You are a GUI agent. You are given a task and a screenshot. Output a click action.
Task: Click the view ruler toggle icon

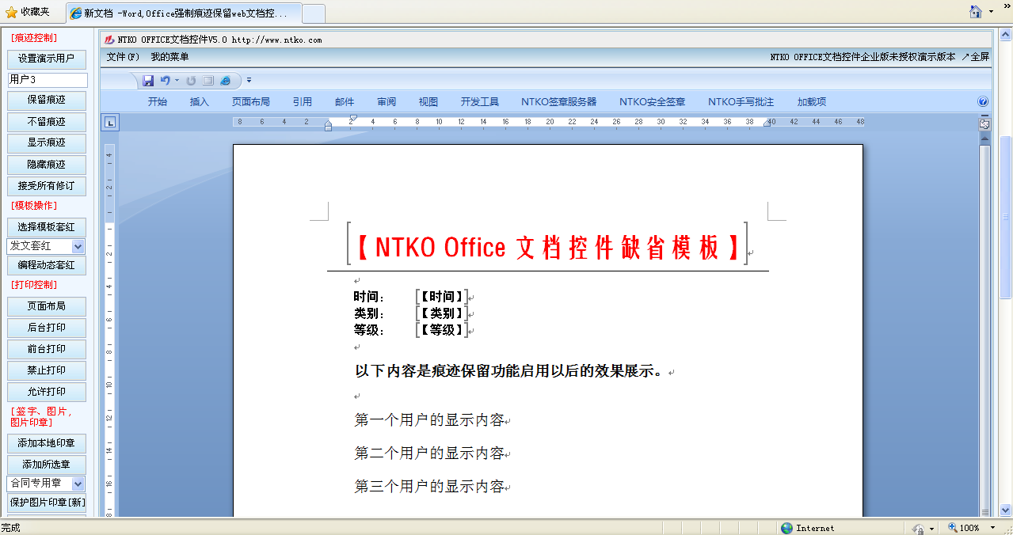984,123
